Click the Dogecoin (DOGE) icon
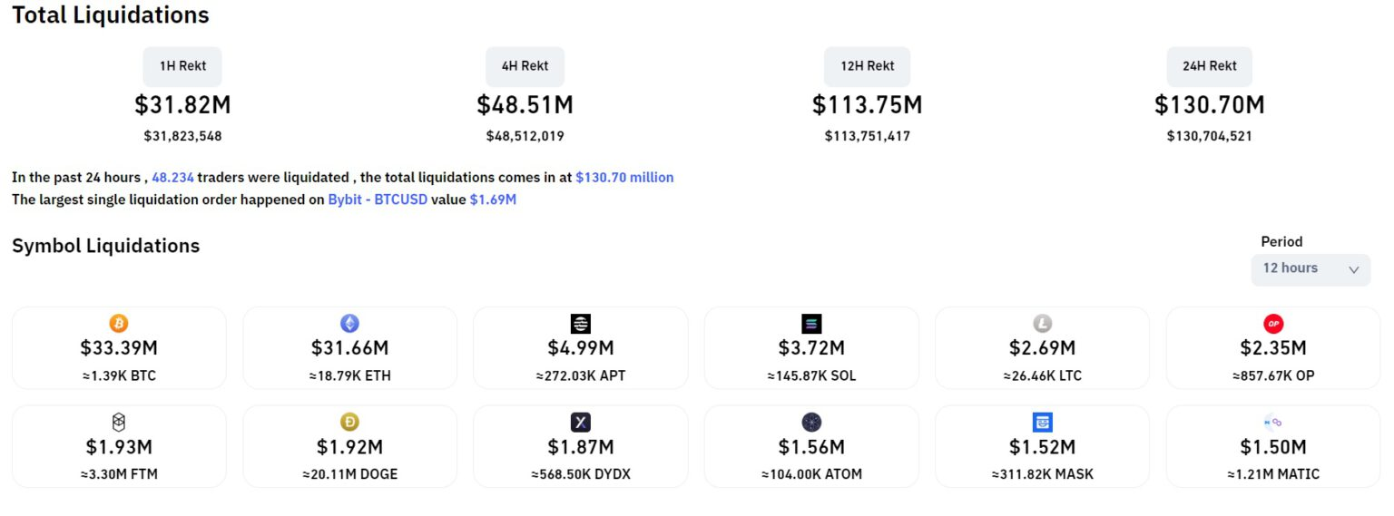 click(349, 422)
